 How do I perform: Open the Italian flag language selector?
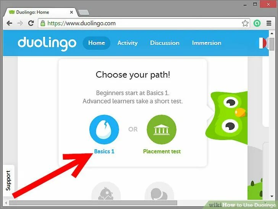263,43
